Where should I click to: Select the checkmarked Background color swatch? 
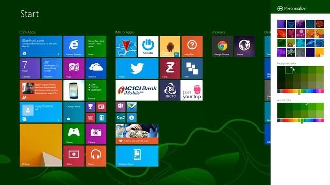[289, 70]
